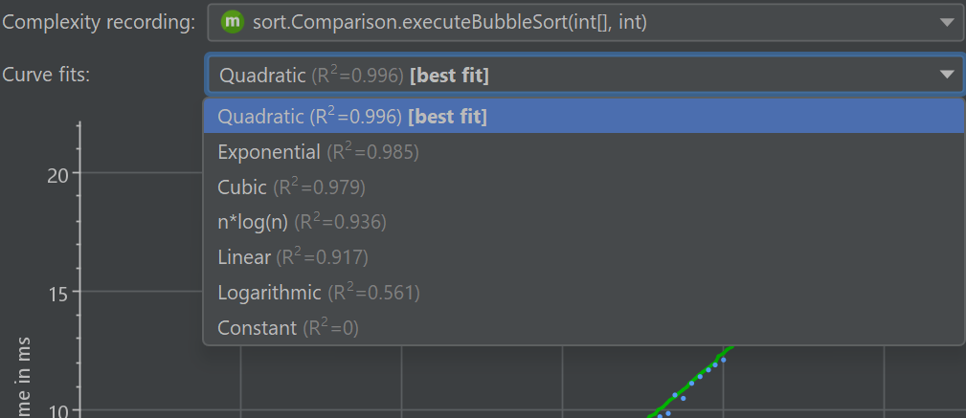Click the Curve fits combo box field
The height and width of the screenshot is (418, 966).
point(574,75)
